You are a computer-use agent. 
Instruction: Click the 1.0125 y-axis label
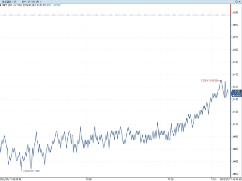coord(235,112)
